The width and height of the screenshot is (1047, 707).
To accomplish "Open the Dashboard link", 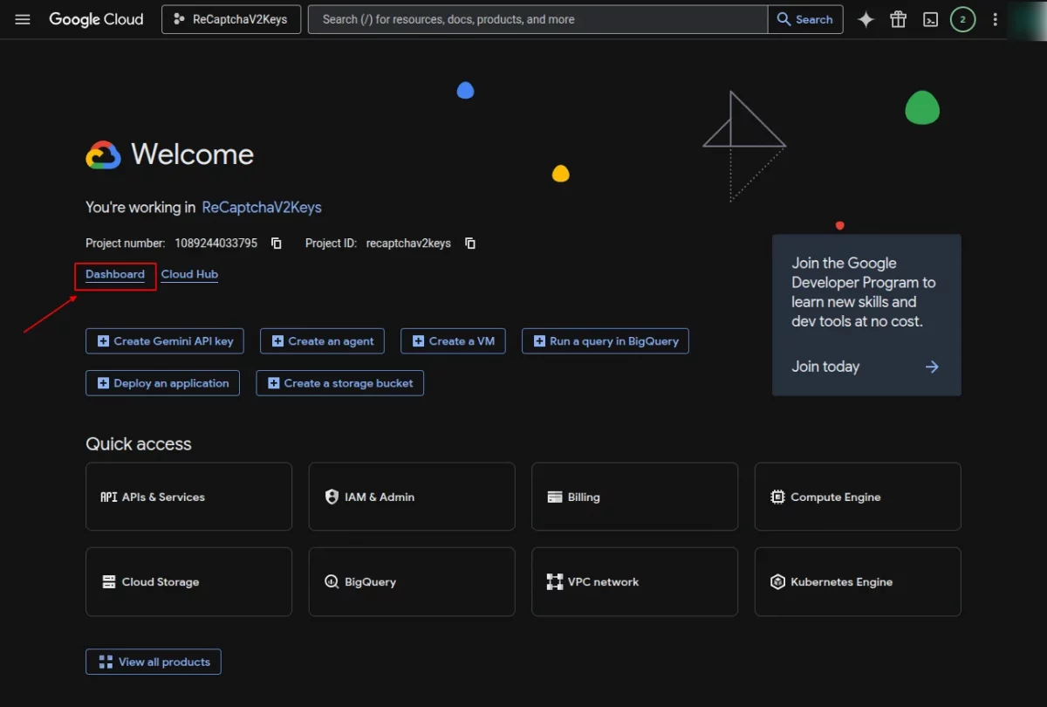I will [115, 274].
